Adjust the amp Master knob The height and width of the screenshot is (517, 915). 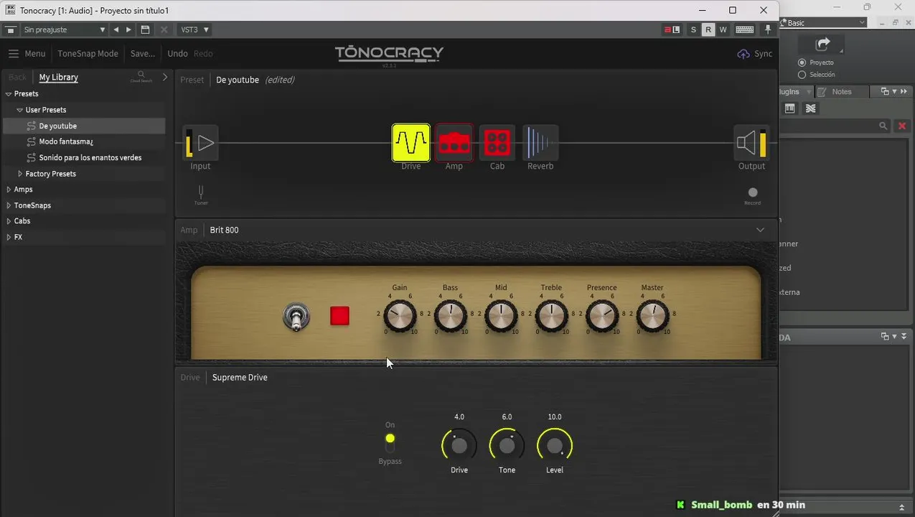click(x=652, y=315)
